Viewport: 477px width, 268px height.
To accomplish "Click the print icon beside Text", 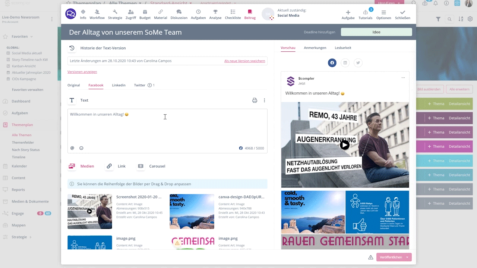I will pos(255,100).
